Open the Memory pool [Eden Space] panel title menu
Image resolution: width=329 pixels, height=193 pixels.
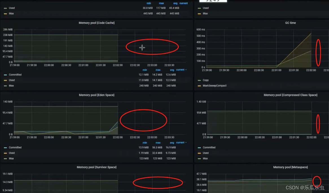click(96, 95)
